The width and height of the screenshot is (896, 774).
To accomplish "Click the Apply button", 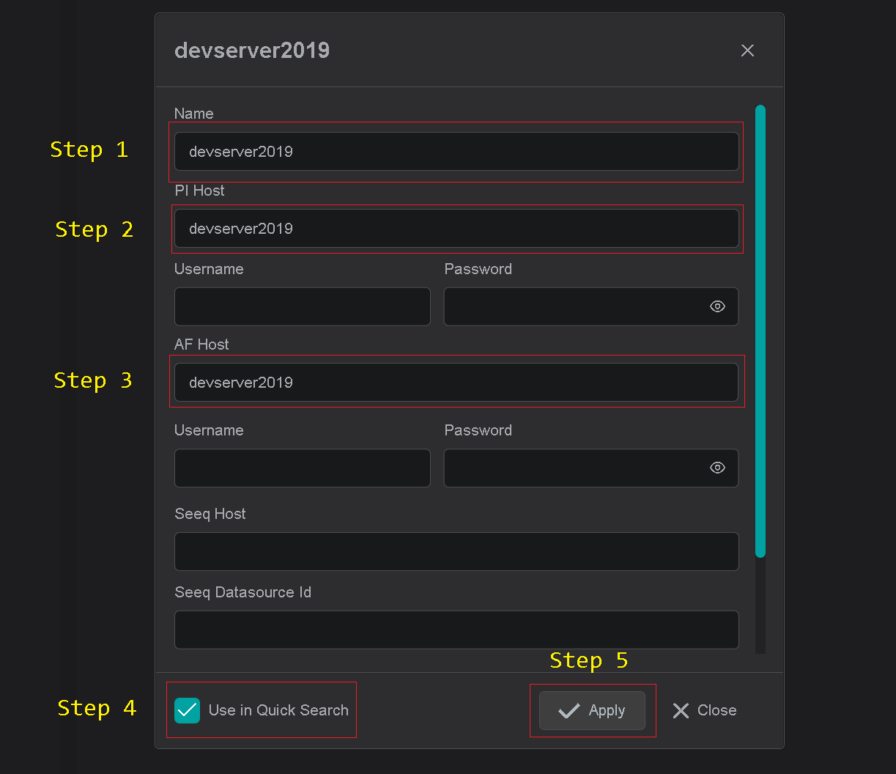I will tap(592, 710).
